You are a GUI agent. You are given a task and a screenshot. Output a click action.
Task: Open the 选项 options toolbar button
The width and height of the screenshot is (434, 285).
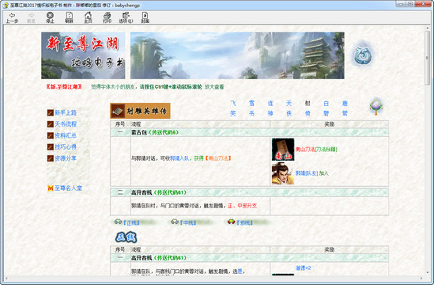click(x=126, y=17)
